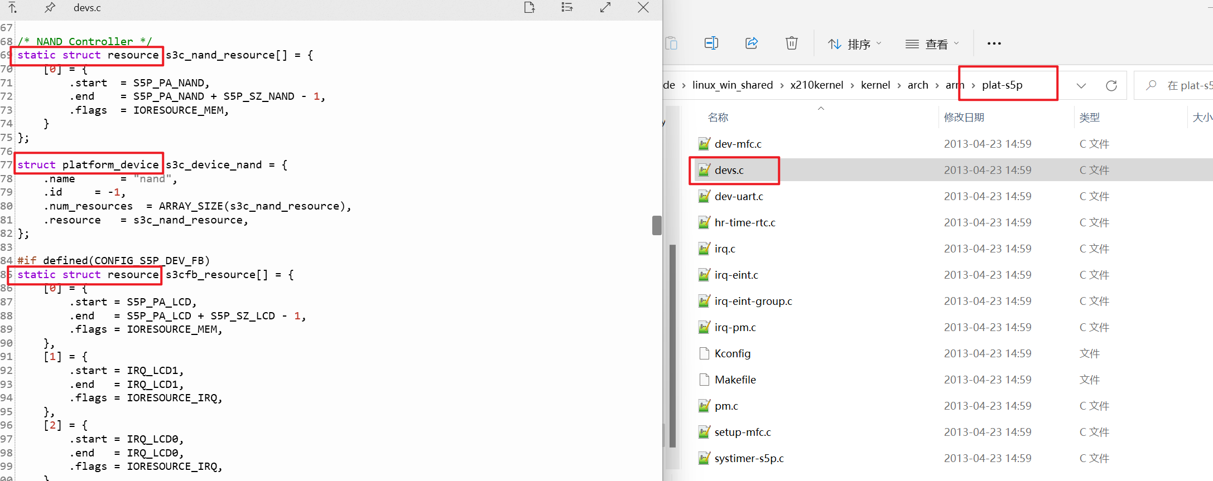Open the 查看 view dropdown
The image size is (1213, 481).
[x=932, y=44]
